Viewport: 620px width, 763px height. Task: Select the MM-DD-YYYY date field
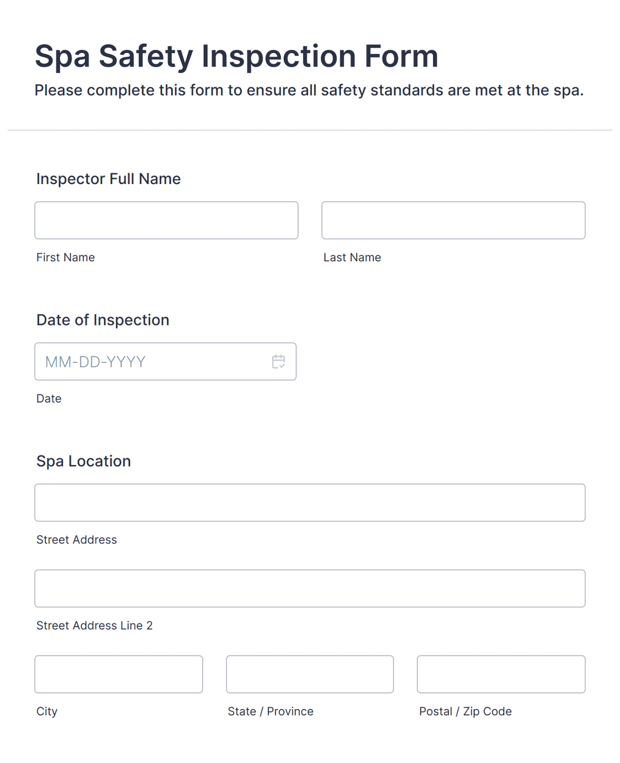165,362
